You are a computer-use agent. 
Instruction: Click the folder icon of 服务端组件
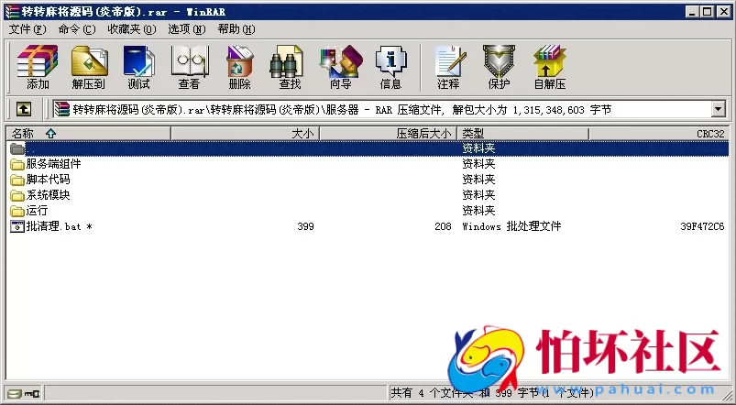(x=17, y=164)
